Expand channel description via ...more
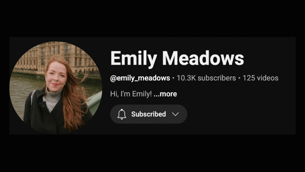 [x=165, y=94]
